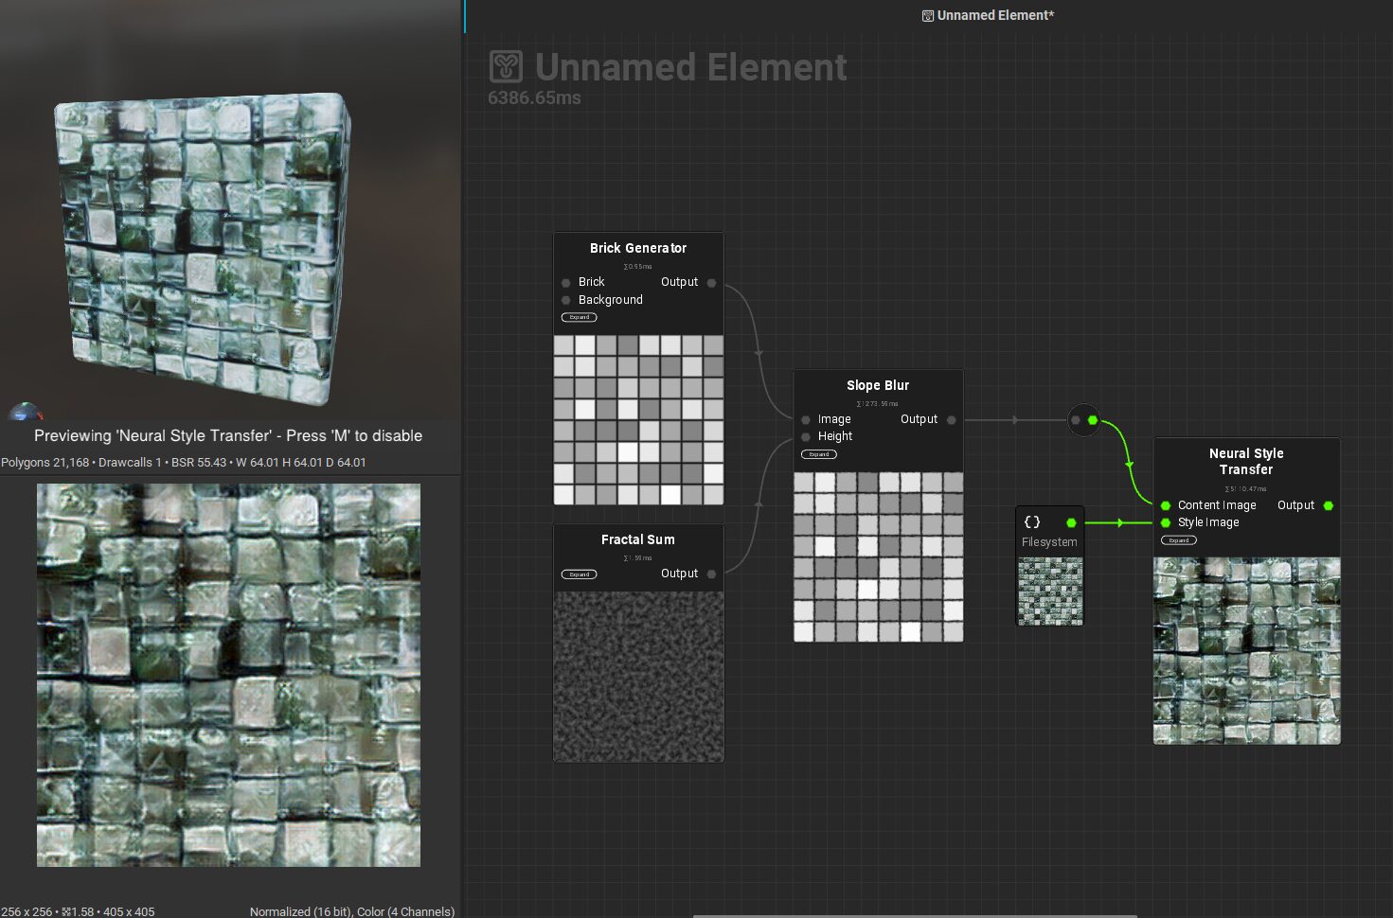Expand the Neural Style Transfer node
The height and width of the screenshot is (918, 1393).
click(x=1178, y=539)
